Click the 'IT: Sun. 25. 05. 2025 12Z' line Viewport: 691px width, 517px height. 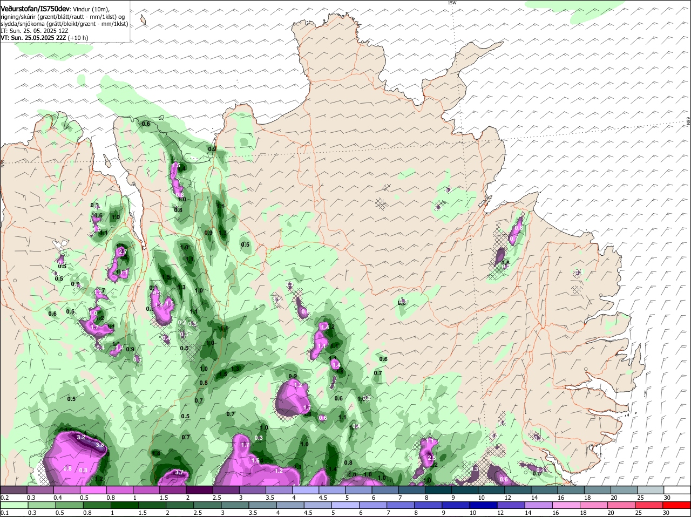pyautogui.click(x=35, y=31)
